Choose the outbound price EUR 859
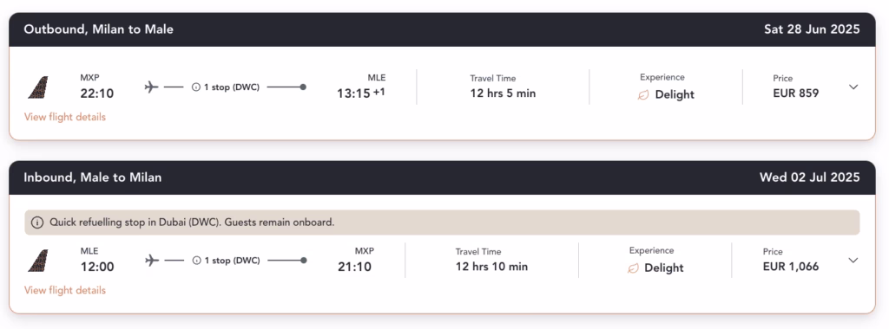Image resolution: width=889 pixels, height=329 pixels. click(x=795, y=94)
